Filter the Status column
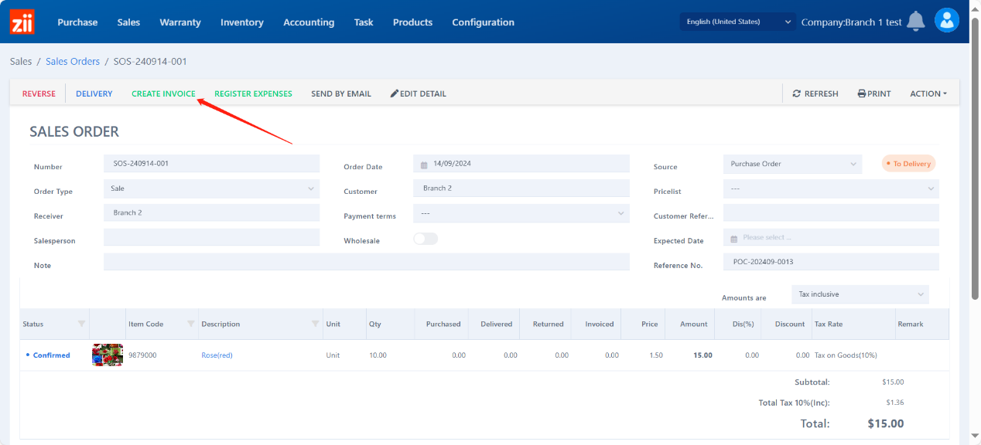Image resolution: width=981 pixels, height=445 pixels. click(x=81, y=324)
